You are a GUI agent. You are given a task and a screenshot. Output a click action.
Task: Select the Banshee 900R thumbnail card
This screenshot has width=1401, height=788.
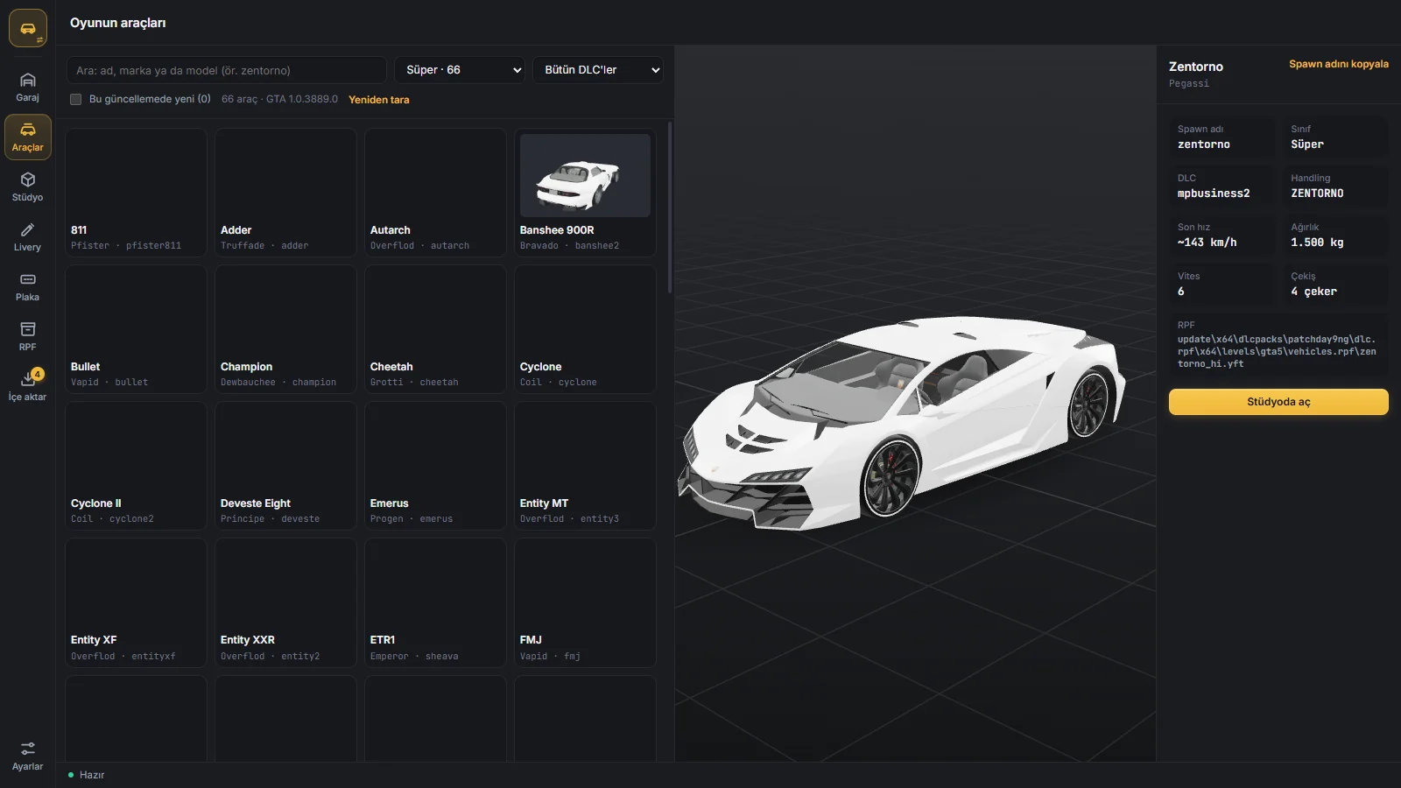click(585, 193)
